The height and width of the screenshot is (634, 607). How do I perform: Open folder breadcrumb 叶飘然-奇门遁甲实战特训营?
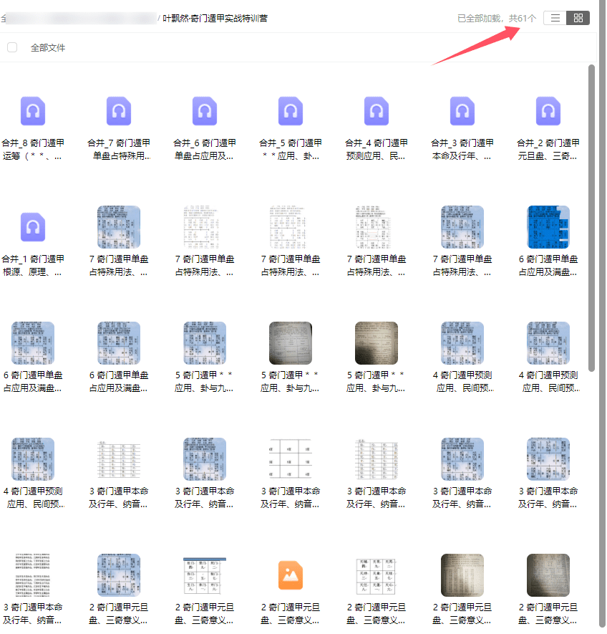[x=215, y=18]
